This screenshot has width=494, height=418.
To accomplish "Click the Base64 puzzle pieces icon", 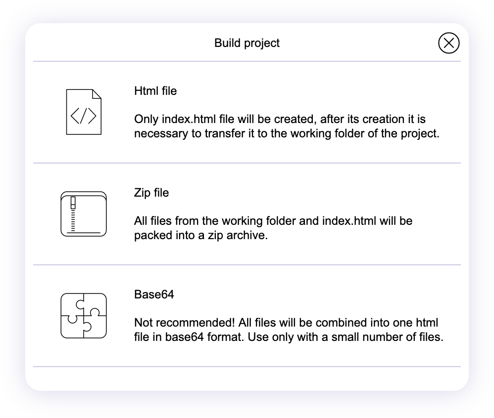I will tap(84, 315).
